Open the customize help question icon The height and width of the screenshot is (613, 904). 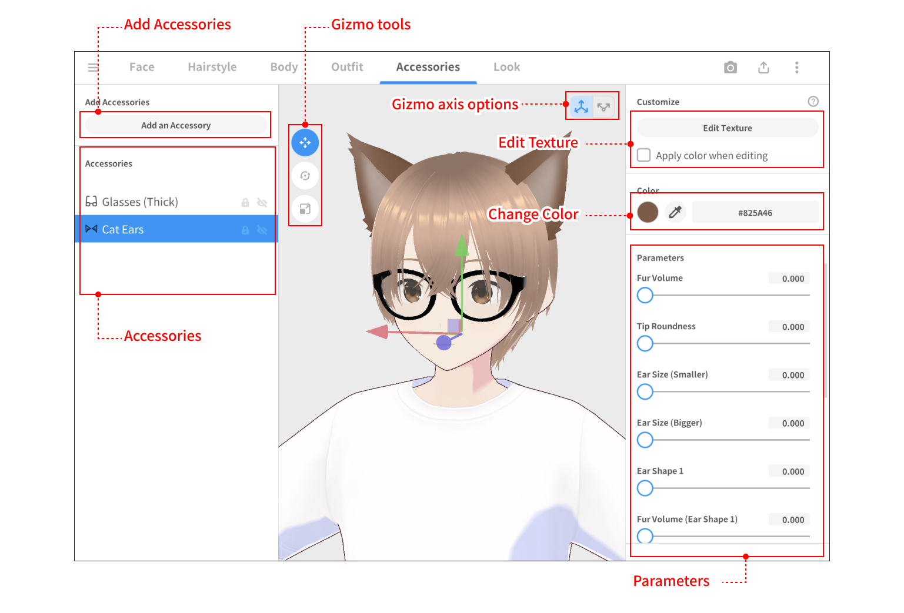pyautogui.click(x=813, y=102)
